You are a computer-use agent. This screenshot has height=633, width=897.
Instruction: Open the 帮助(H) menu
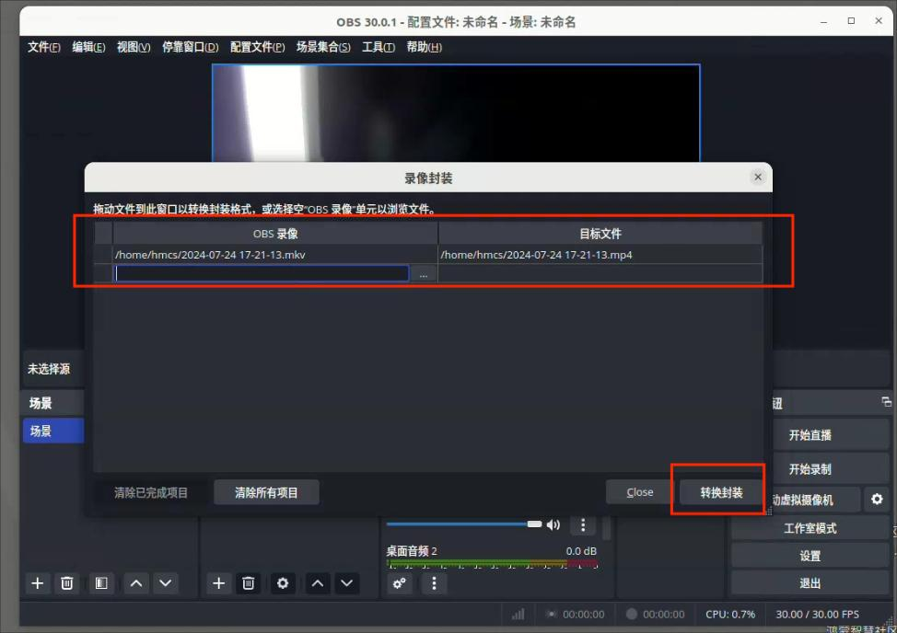pos(424,47)
